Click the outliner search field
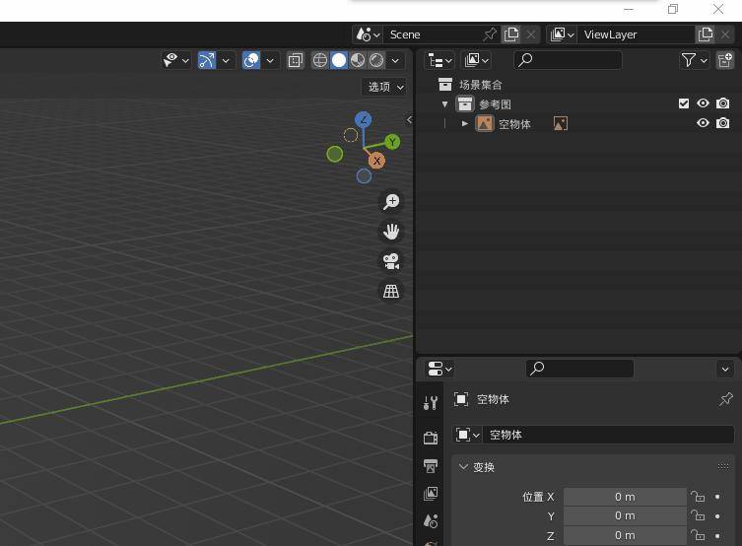This screenshot has width=742, height=546. (x=568, y=60)
